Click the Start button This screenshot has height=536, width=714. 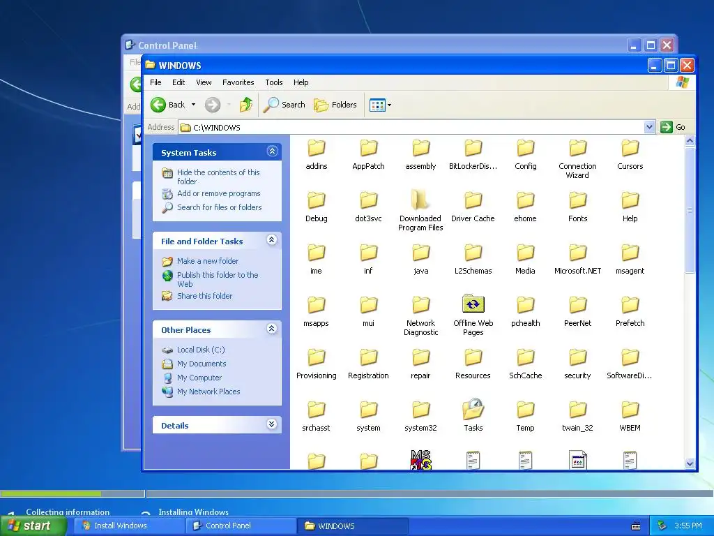(33, 526)
